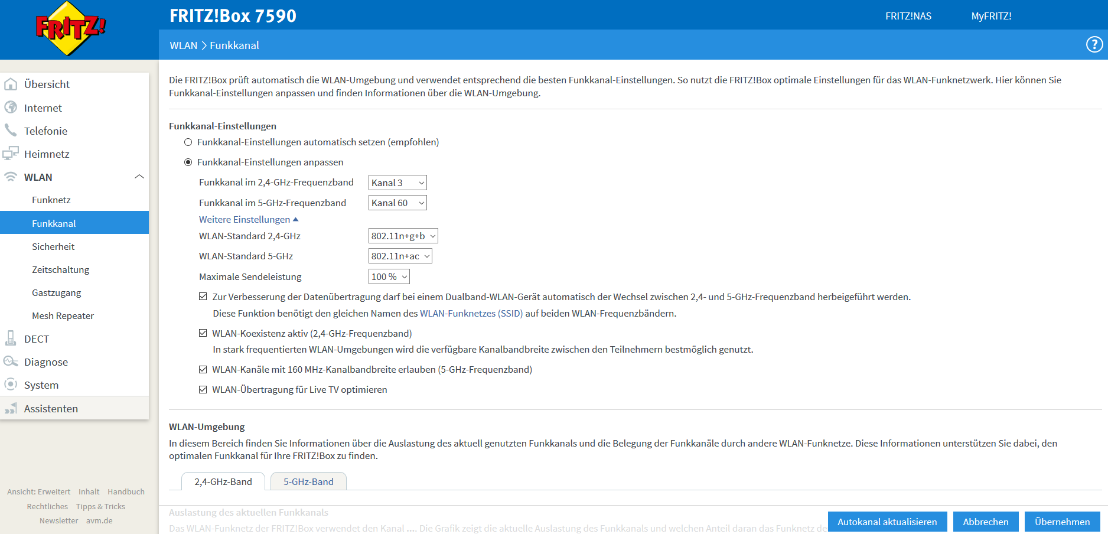Open WLAN-Standard 2,4-GHz dropdown
Viewport: 1108px width, 534px height.
click(x=403, y=236)
